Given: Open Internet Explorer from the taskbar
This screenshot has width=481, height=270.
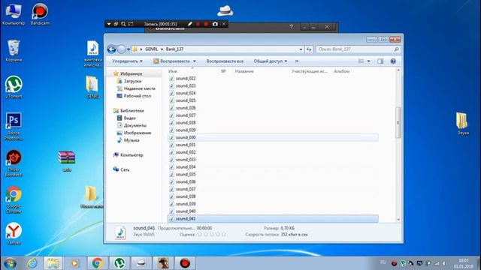Looking at the screenshot, I should point(32,263).
